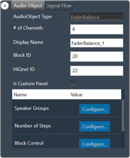Open Configure for Number of Steps
This screenshot has height=158, width=130.
[x=94, y=126]
